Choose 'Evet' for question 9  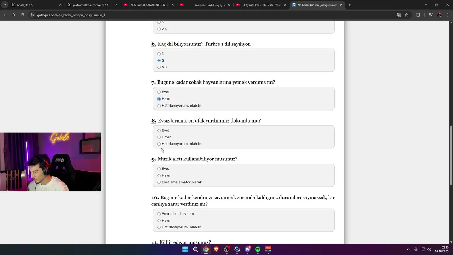pos(159,169)
